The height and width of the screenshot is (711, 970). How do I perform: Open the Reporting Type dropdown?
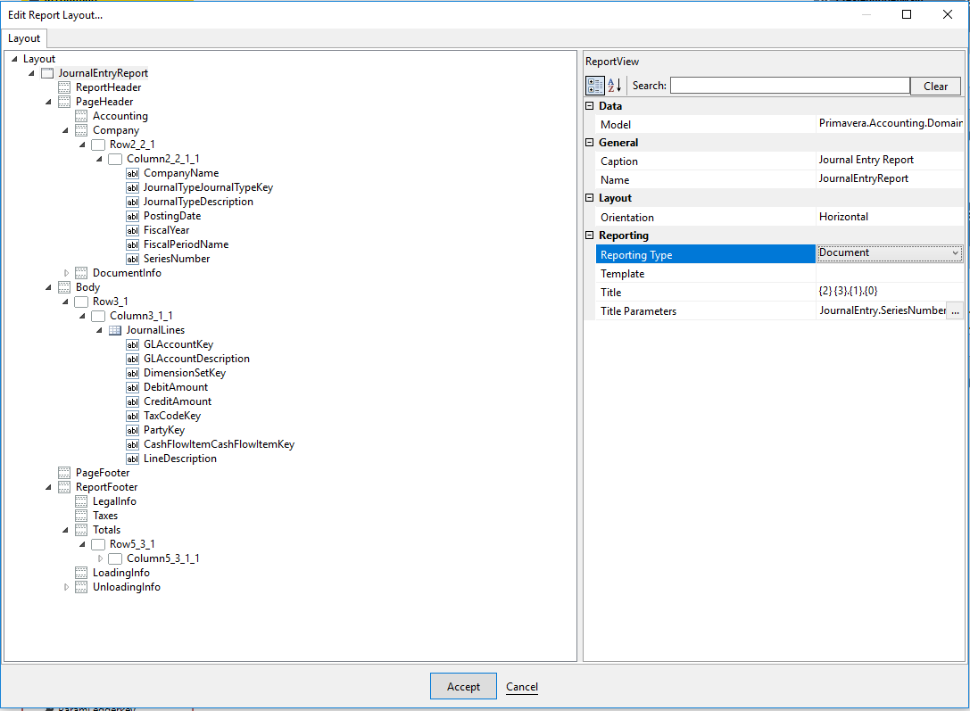pyautogui.click(x=955, y=252)
